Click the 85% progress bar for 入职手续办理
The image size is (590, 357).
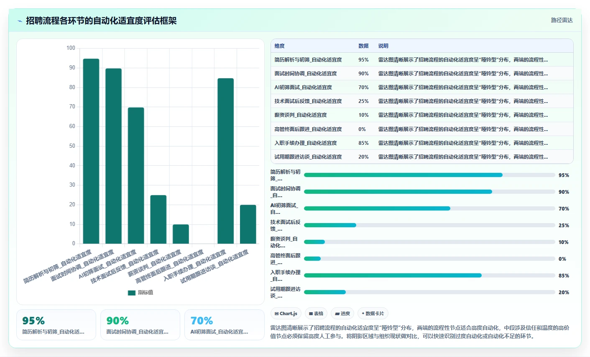429,275
